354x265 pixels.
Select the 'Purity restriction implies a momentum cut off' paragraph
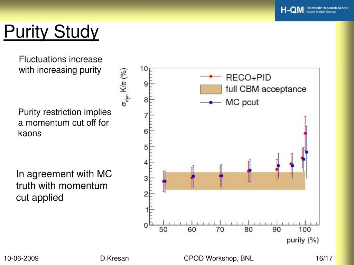click(x=65, y=122)
